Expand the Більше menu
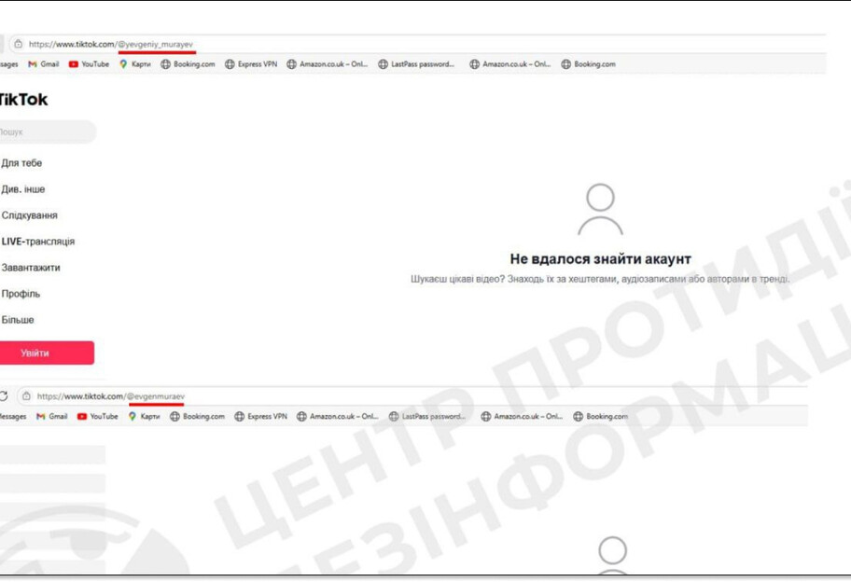Image resolution: width=851 pixels, height=582 pixels. tap(18, 320)
